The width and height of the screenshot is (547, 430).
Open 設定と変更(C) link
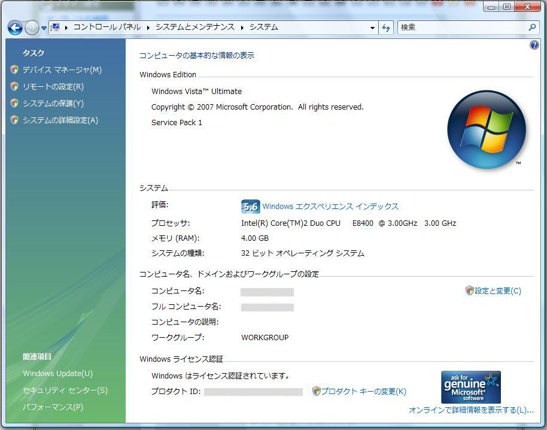(498, 290)
